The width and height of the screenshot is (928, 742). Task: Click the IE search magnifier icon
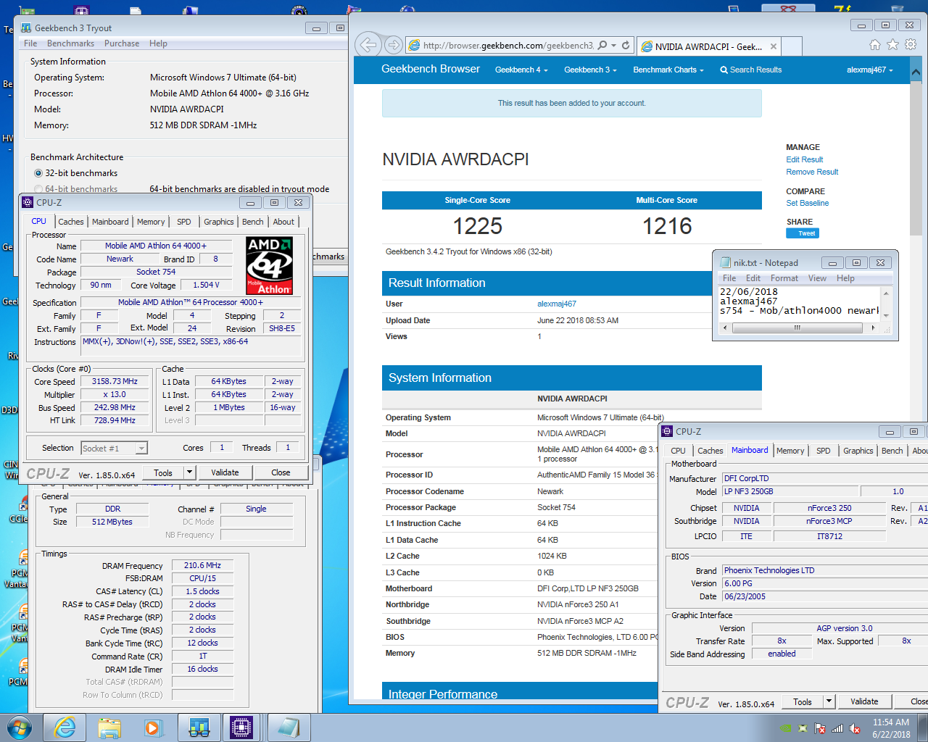click(602, 45)
